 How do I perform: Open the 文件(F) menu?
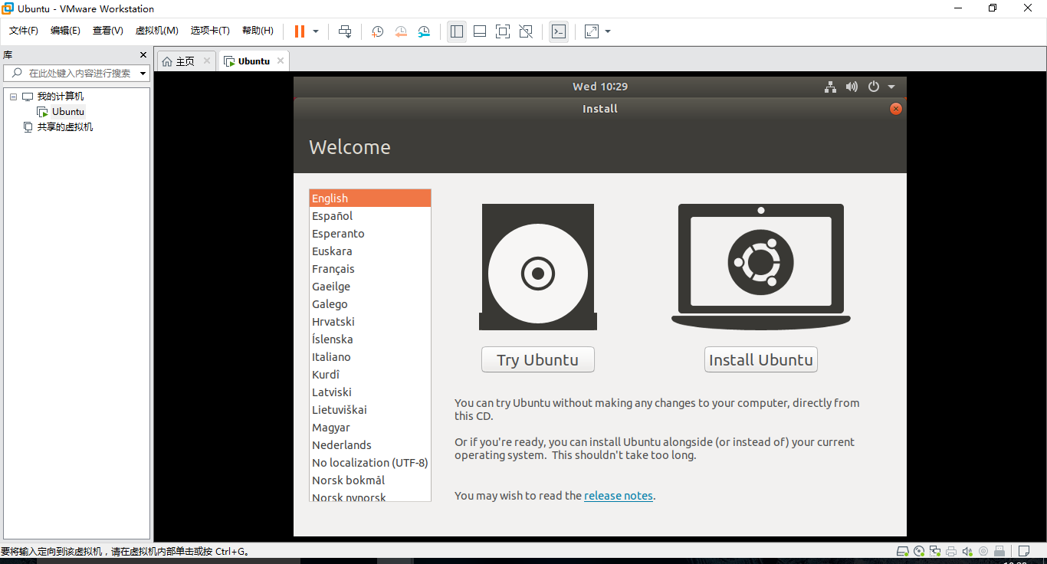[23, 31]
